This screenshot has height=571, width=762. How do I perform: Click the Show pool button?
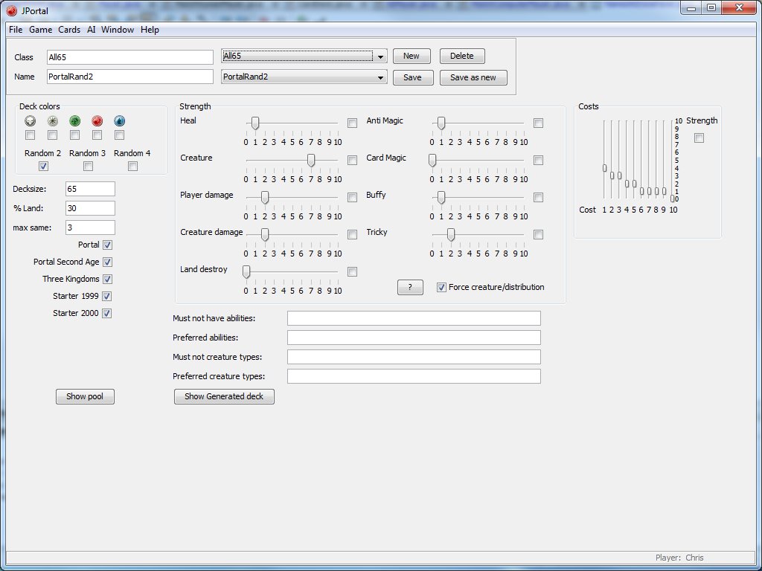(x=85, y=396)
